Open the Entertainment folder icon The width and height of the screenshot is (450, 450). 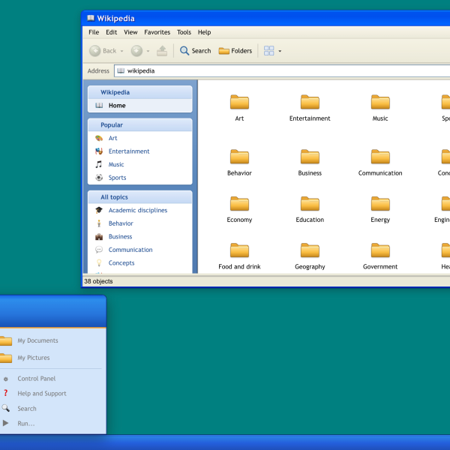(310, 102)
